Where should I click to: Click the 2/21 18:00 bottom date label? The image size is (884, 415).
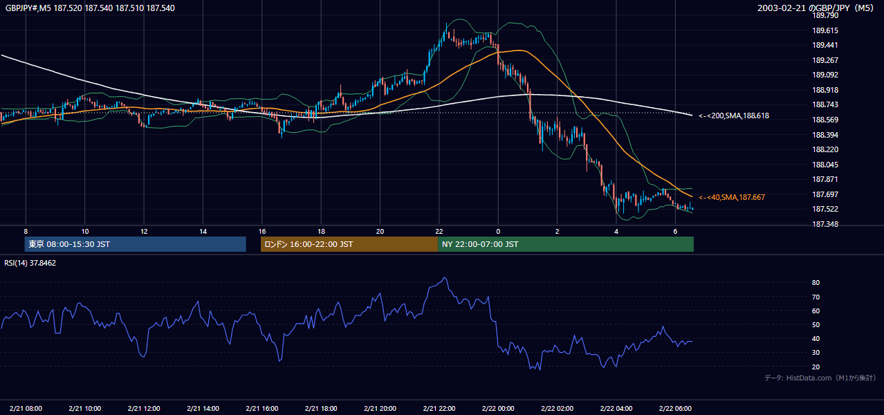pyautogui.click(x=321, y=408)
